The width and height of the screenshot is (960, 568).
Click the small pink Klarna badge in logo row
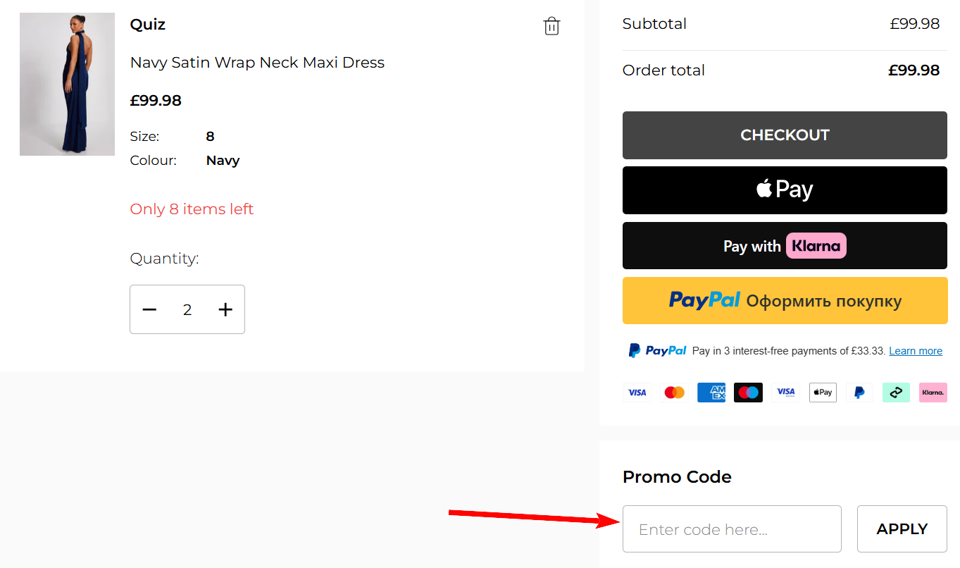click(x=933, y=393)
